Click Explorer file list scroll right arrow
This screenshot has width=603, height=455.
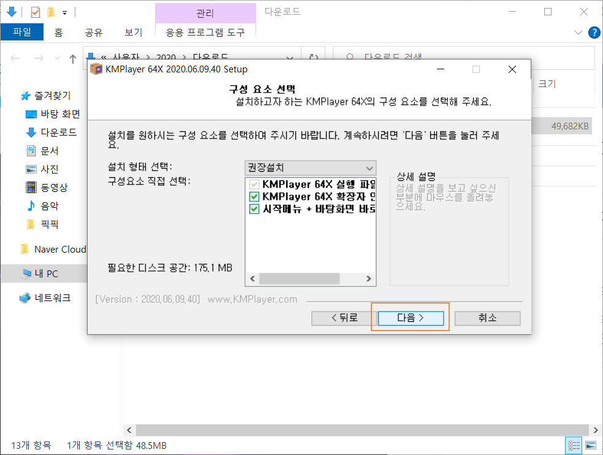(x=596, y=430)
